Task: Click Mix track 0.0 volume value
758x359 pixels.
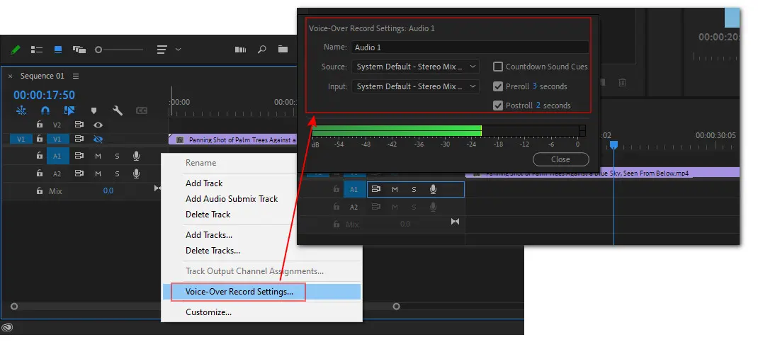Action: point(108,191)
